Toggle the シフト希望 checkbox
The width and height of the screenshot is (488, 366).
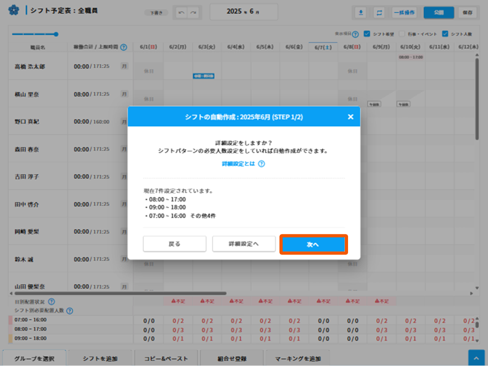(367, 34)
